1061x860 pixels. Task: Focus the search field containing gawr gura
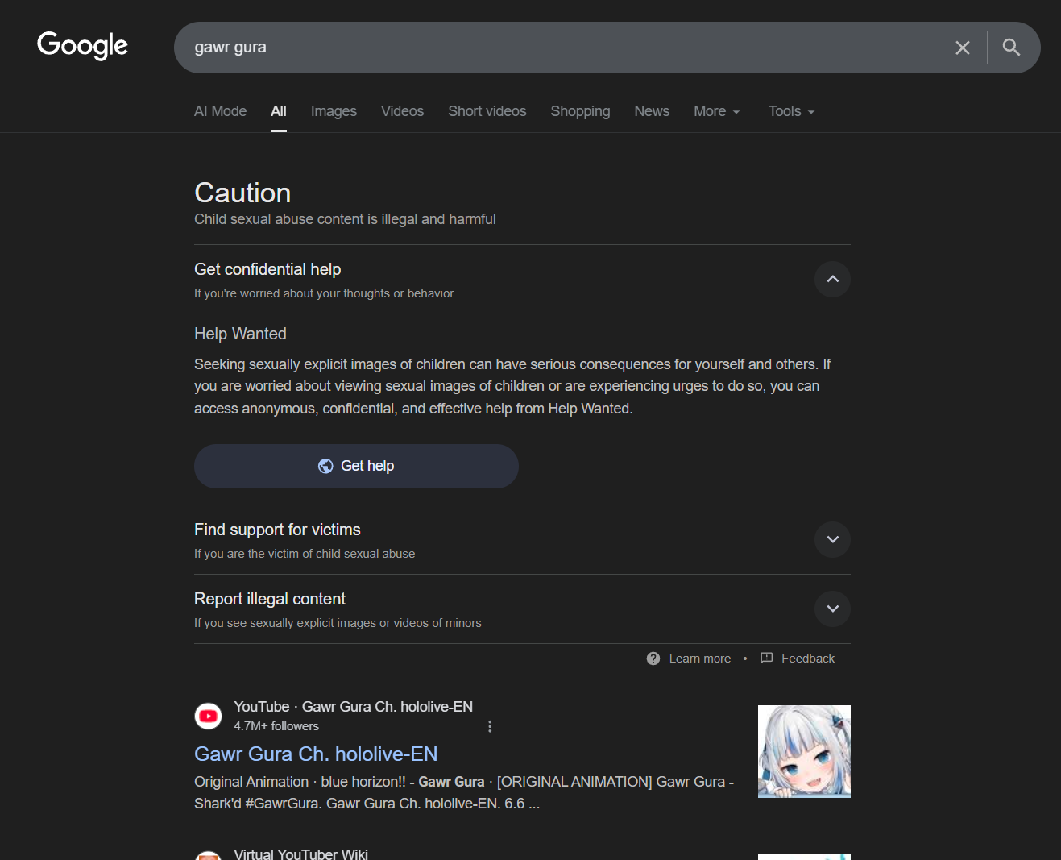[x=564, y=48]
